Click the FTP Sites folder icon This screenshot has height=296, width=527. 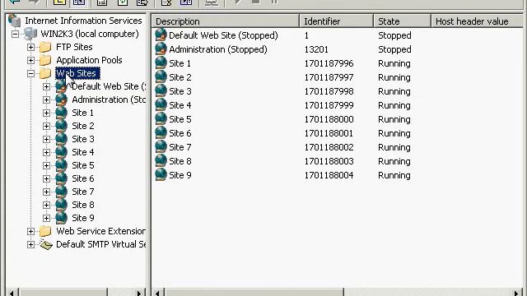click(x=45, y=47)
